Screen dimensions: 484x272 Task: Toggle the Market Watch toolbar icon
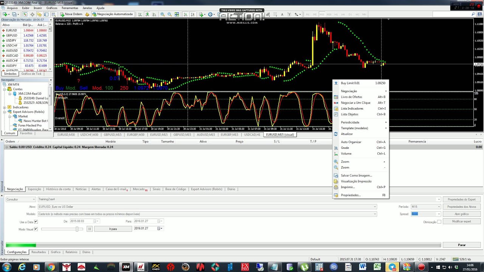[x=25, y=14]
